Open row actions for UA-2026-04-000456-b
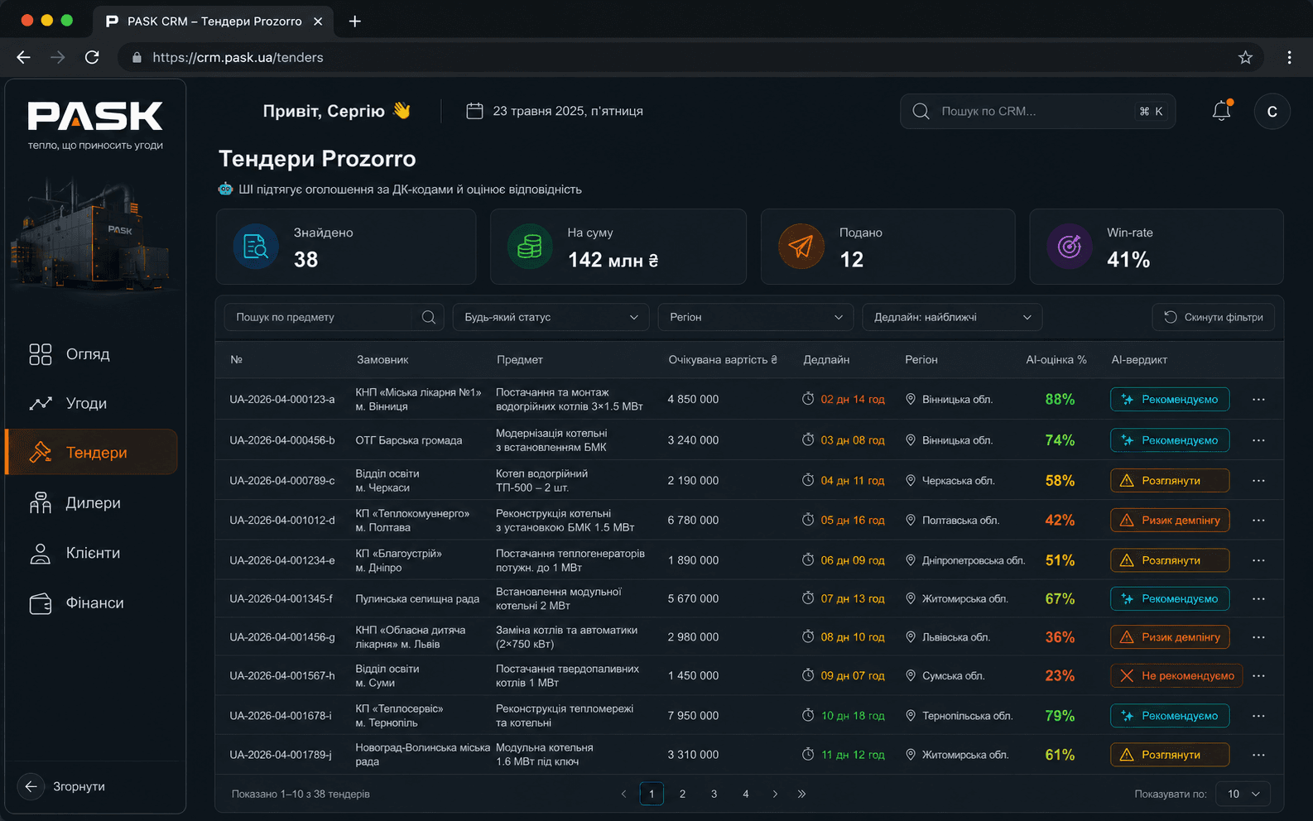 click(x=1258, y=440)
